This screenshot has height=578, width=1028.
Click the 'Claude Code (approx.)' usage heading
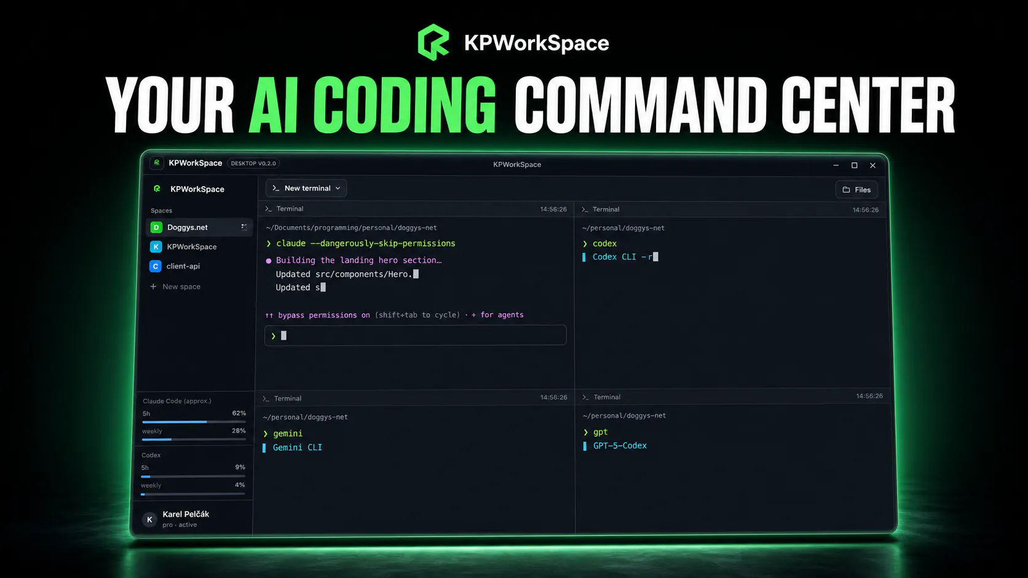coord(177,401)
